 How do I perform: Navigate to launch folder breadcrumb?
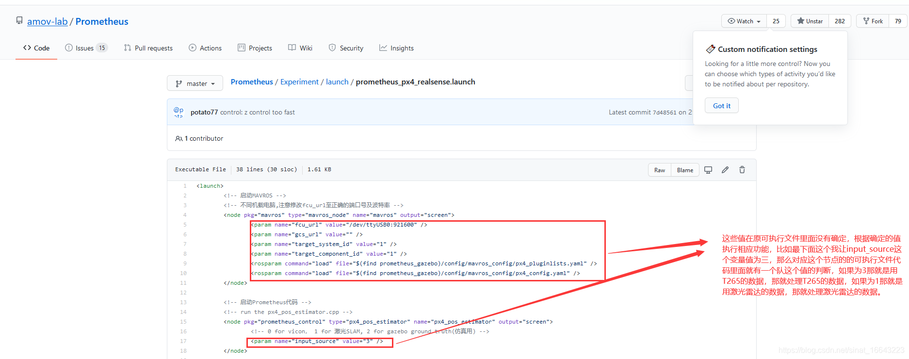pos(337,82)
